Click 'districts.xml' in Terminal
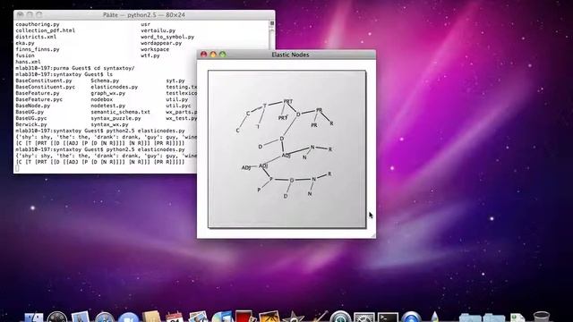Screen dimensions: 573x322 click(36, 37)
